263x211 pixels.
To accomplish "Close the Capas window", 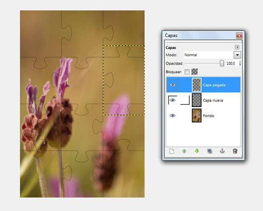I will click(x=239, y=36).
